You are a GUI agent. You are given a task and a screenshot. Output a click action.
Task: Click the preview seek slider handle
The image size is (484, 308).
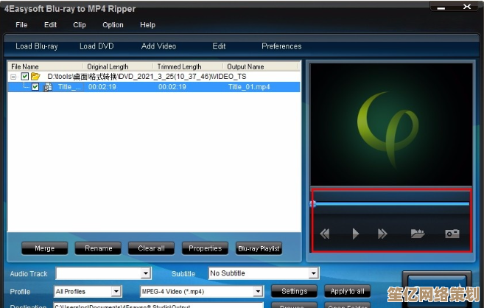click(x=313, y=203)
